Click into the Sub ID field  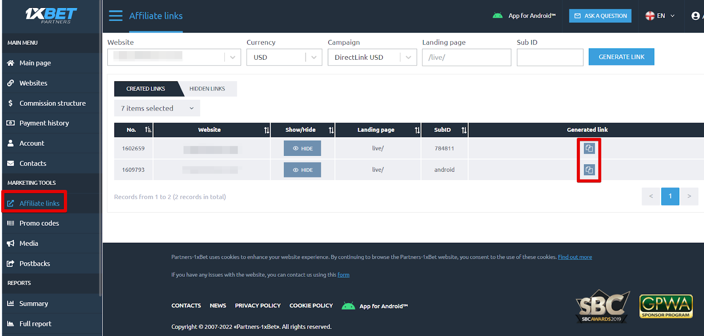pos(550,58)
